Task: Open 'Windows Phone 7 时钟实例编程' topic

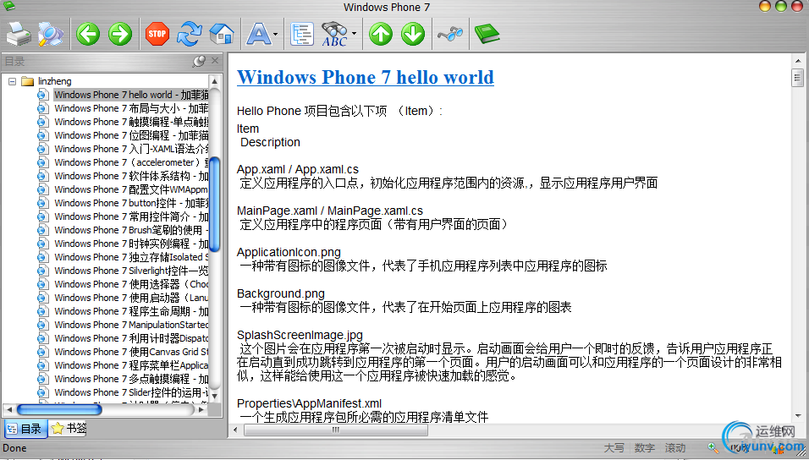Action: pos(131,244)
